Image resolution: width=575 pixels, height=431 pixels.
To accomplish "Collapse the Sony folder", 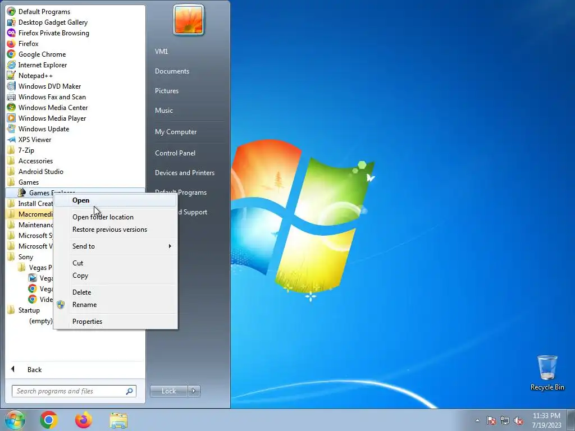I will [21, 257].
